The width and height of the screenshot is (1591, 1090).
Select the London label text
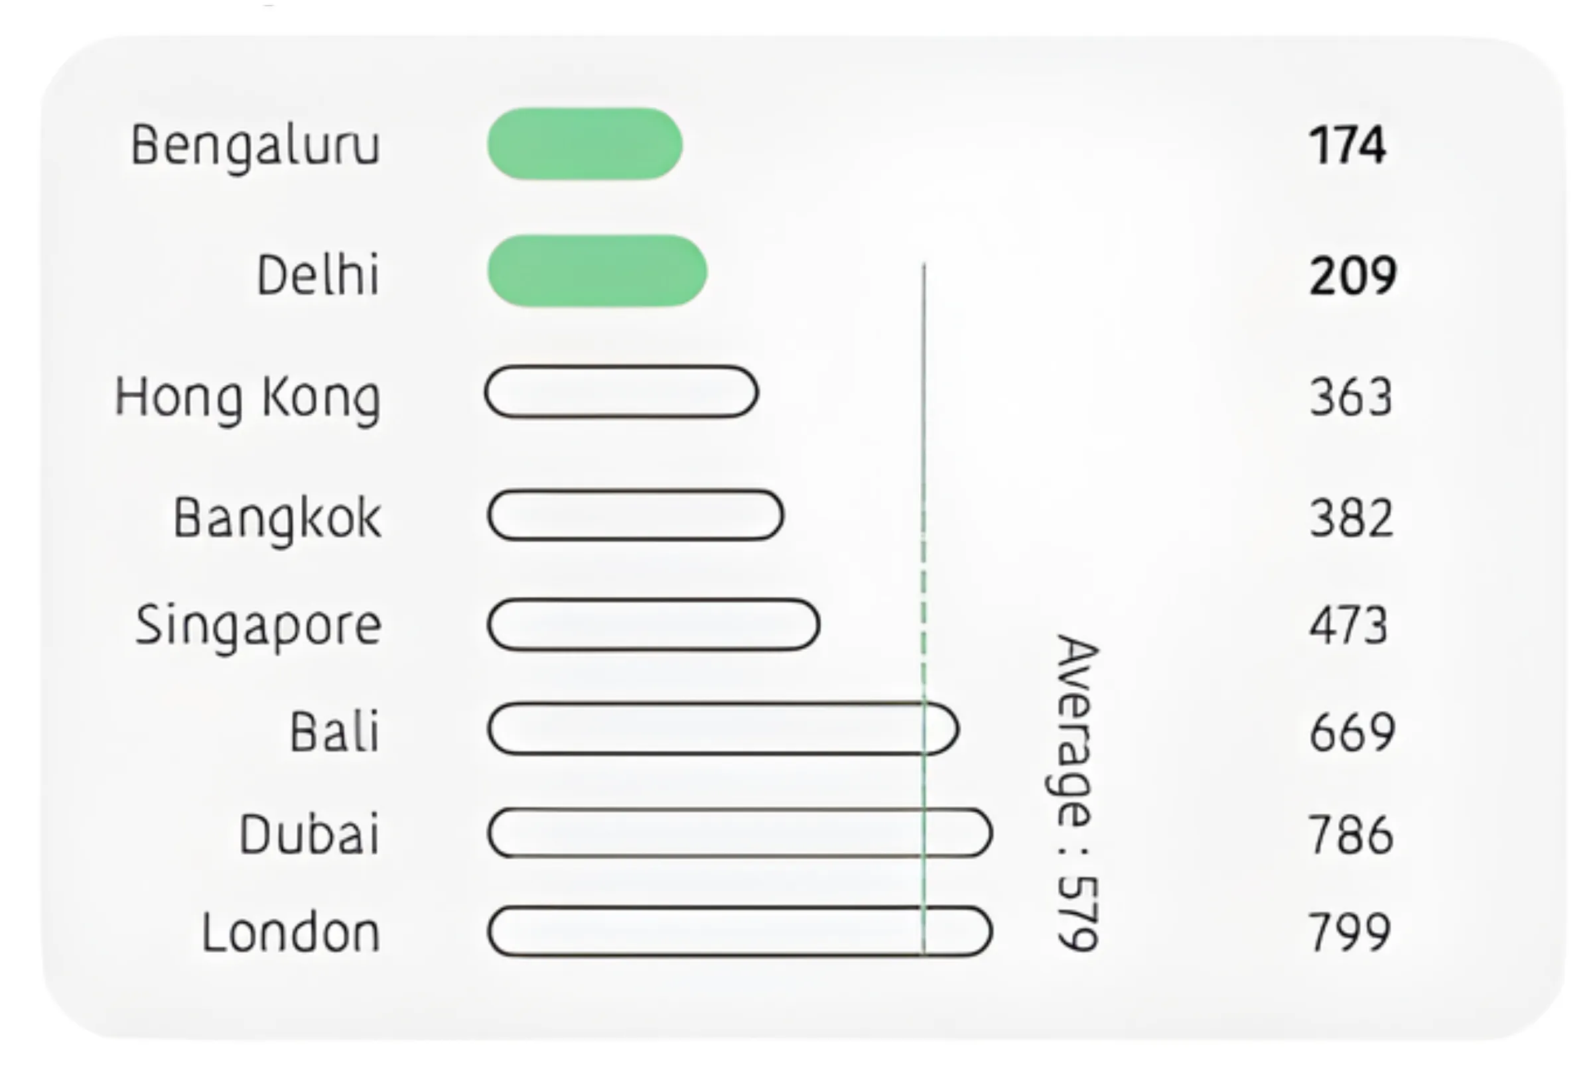291,933
